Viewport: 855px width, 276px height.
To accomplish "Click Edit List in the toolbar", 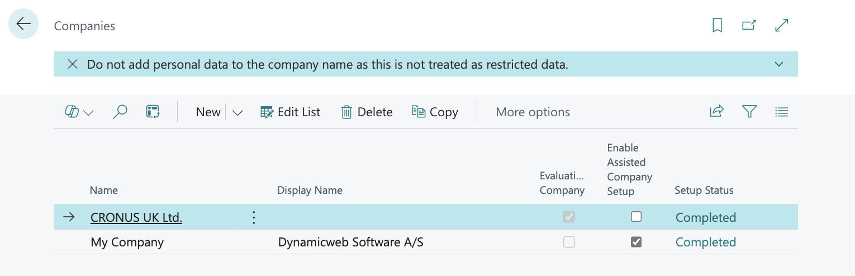I will click(291, 112).
